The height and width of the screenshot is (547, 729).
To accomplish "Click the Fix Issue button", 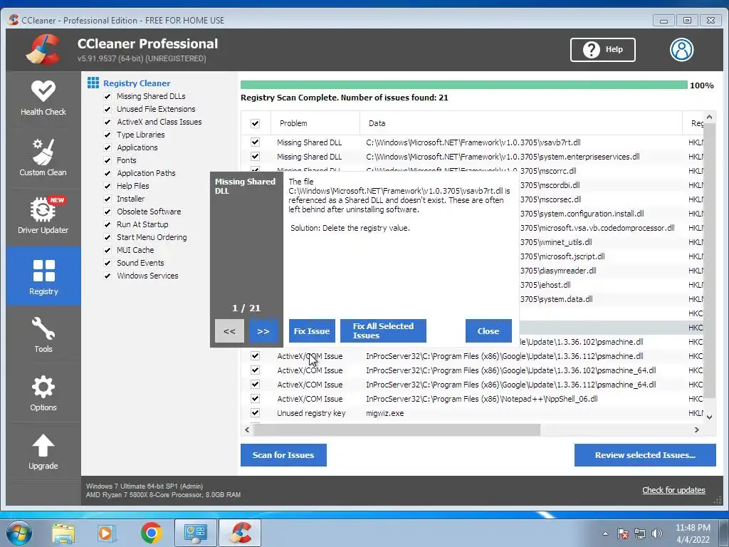I will pyautogui.click(x=312, y=331).
